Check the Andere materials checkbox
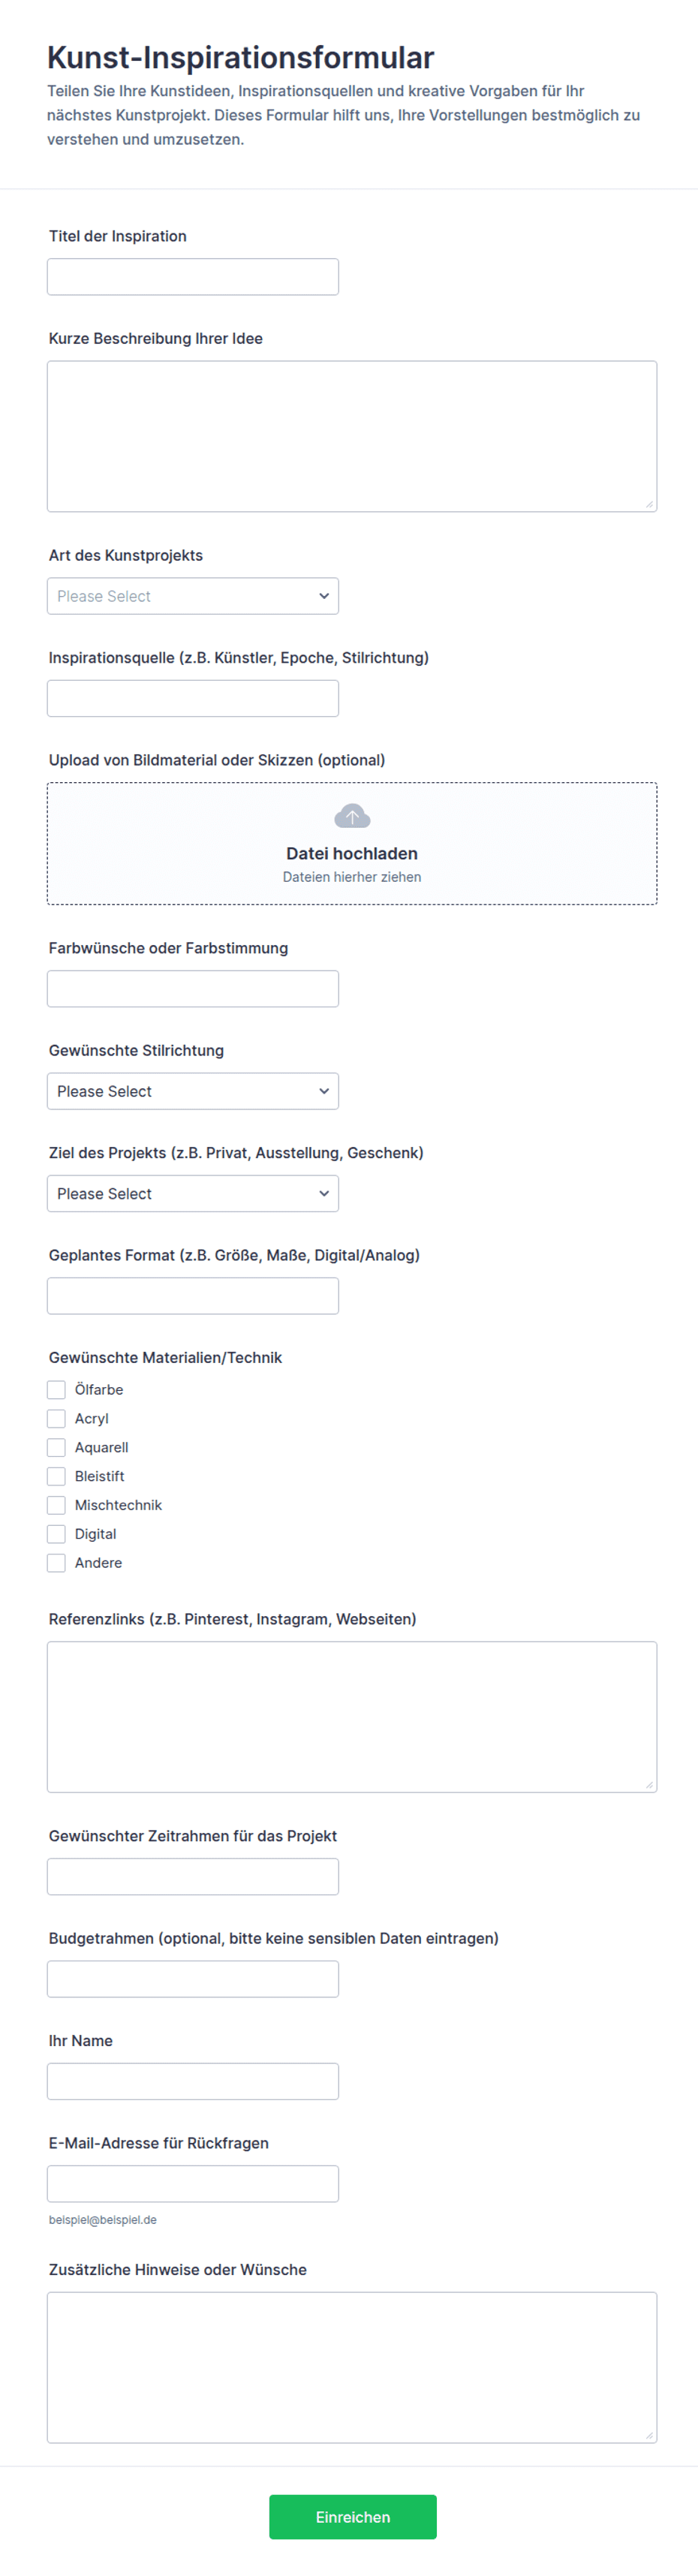 pos(56,1563)
